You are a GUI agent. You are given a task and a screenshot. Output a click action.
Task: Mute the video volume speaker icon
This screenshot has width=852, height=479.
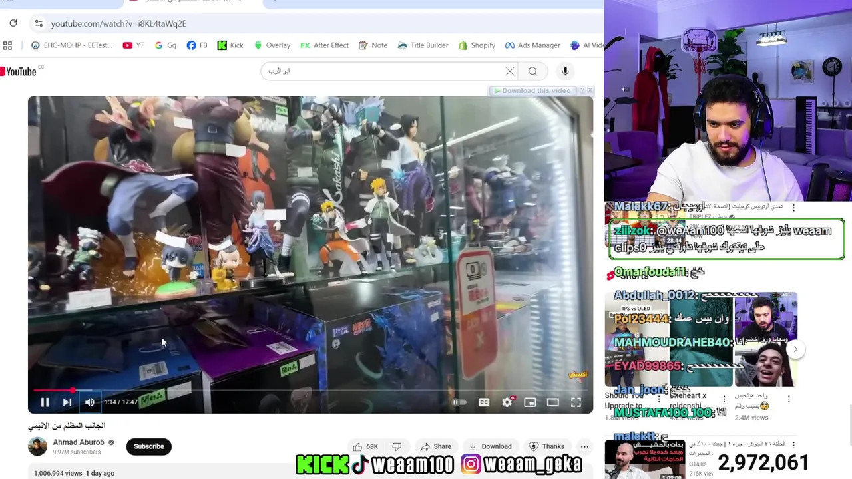[x=89, y=402]
